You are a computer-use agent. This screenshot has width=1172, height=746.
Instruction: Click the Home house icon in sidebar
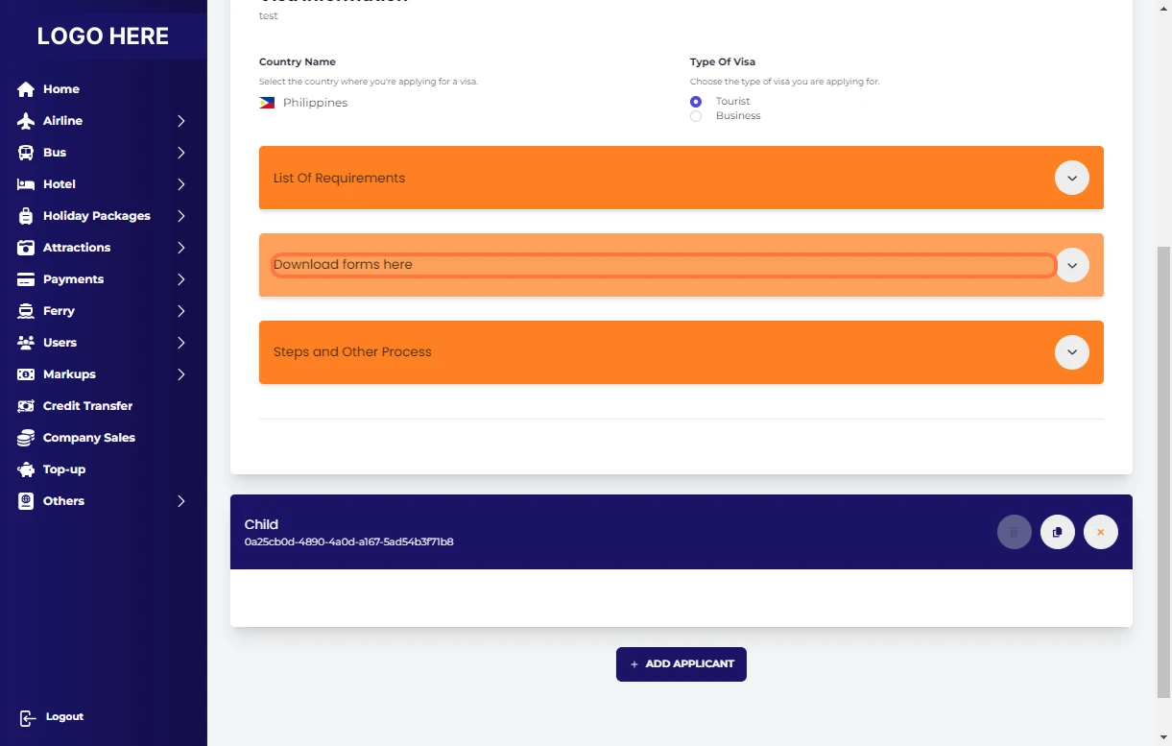tap(26, 89)
